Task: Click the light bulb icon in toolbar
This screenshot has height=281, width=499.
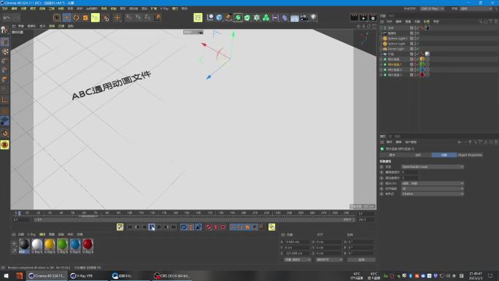Action: [x=313, y=18]
